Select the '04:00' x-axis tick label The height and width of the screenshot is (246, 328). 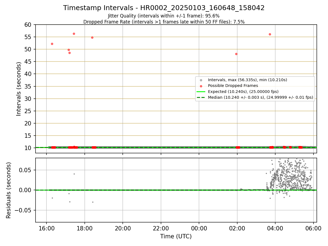275,228
